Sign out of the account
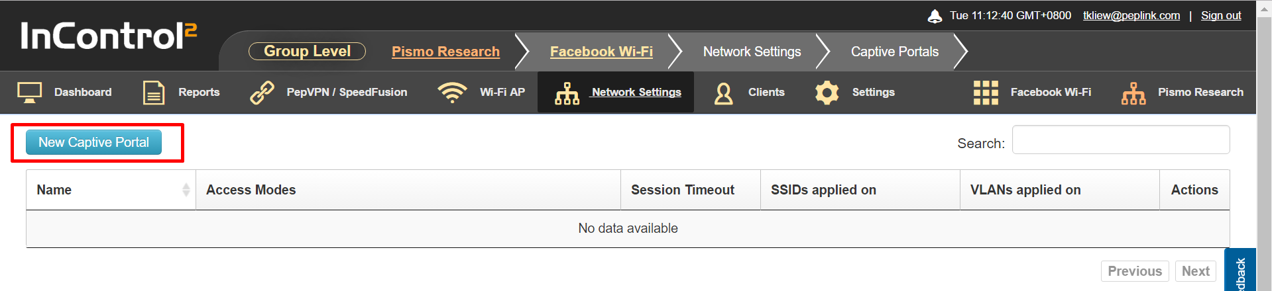Viewport: 1272px width, 291px height. coord(1221,15)
